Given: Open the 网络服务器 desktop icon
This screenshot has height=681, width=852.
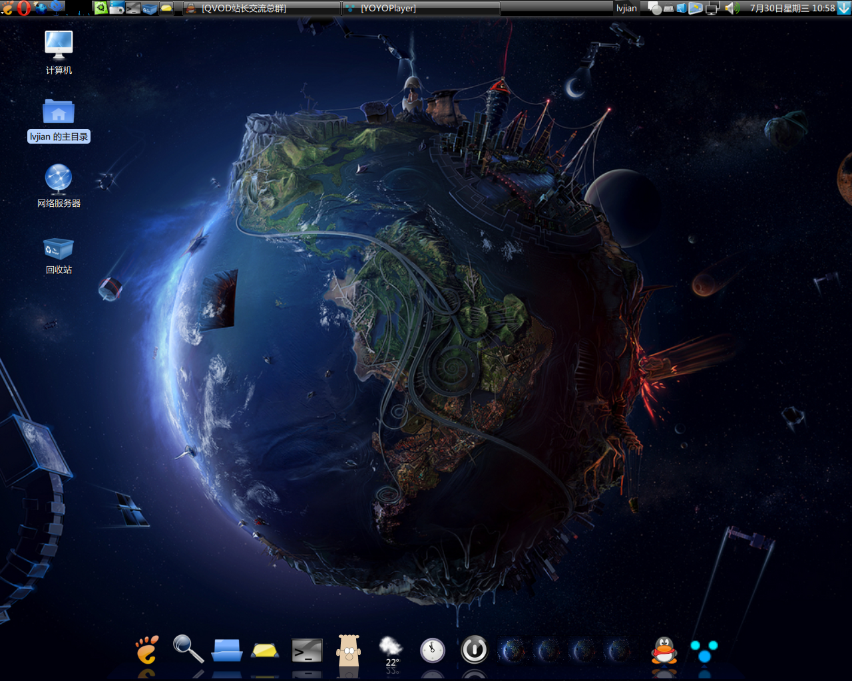Looking at the screenshot, I should [x=59, y=186].
